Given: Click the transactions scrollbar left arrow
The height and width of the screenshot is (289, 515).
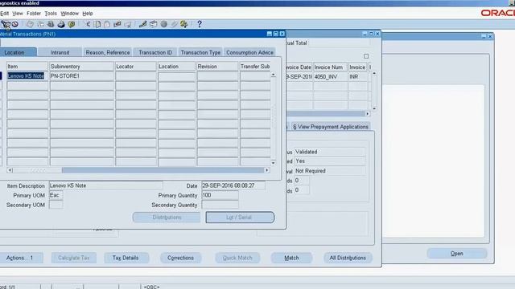Looking at the screenshot, I should tap(10, 170).
